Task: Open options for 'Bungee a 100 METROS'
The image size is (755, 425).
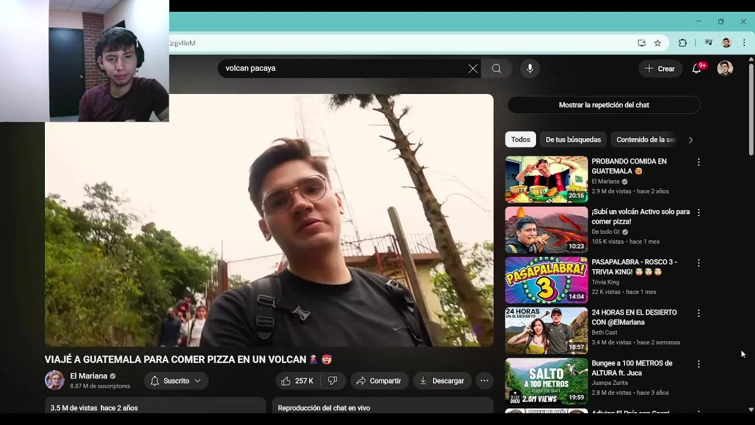Action: coord(698,364)
